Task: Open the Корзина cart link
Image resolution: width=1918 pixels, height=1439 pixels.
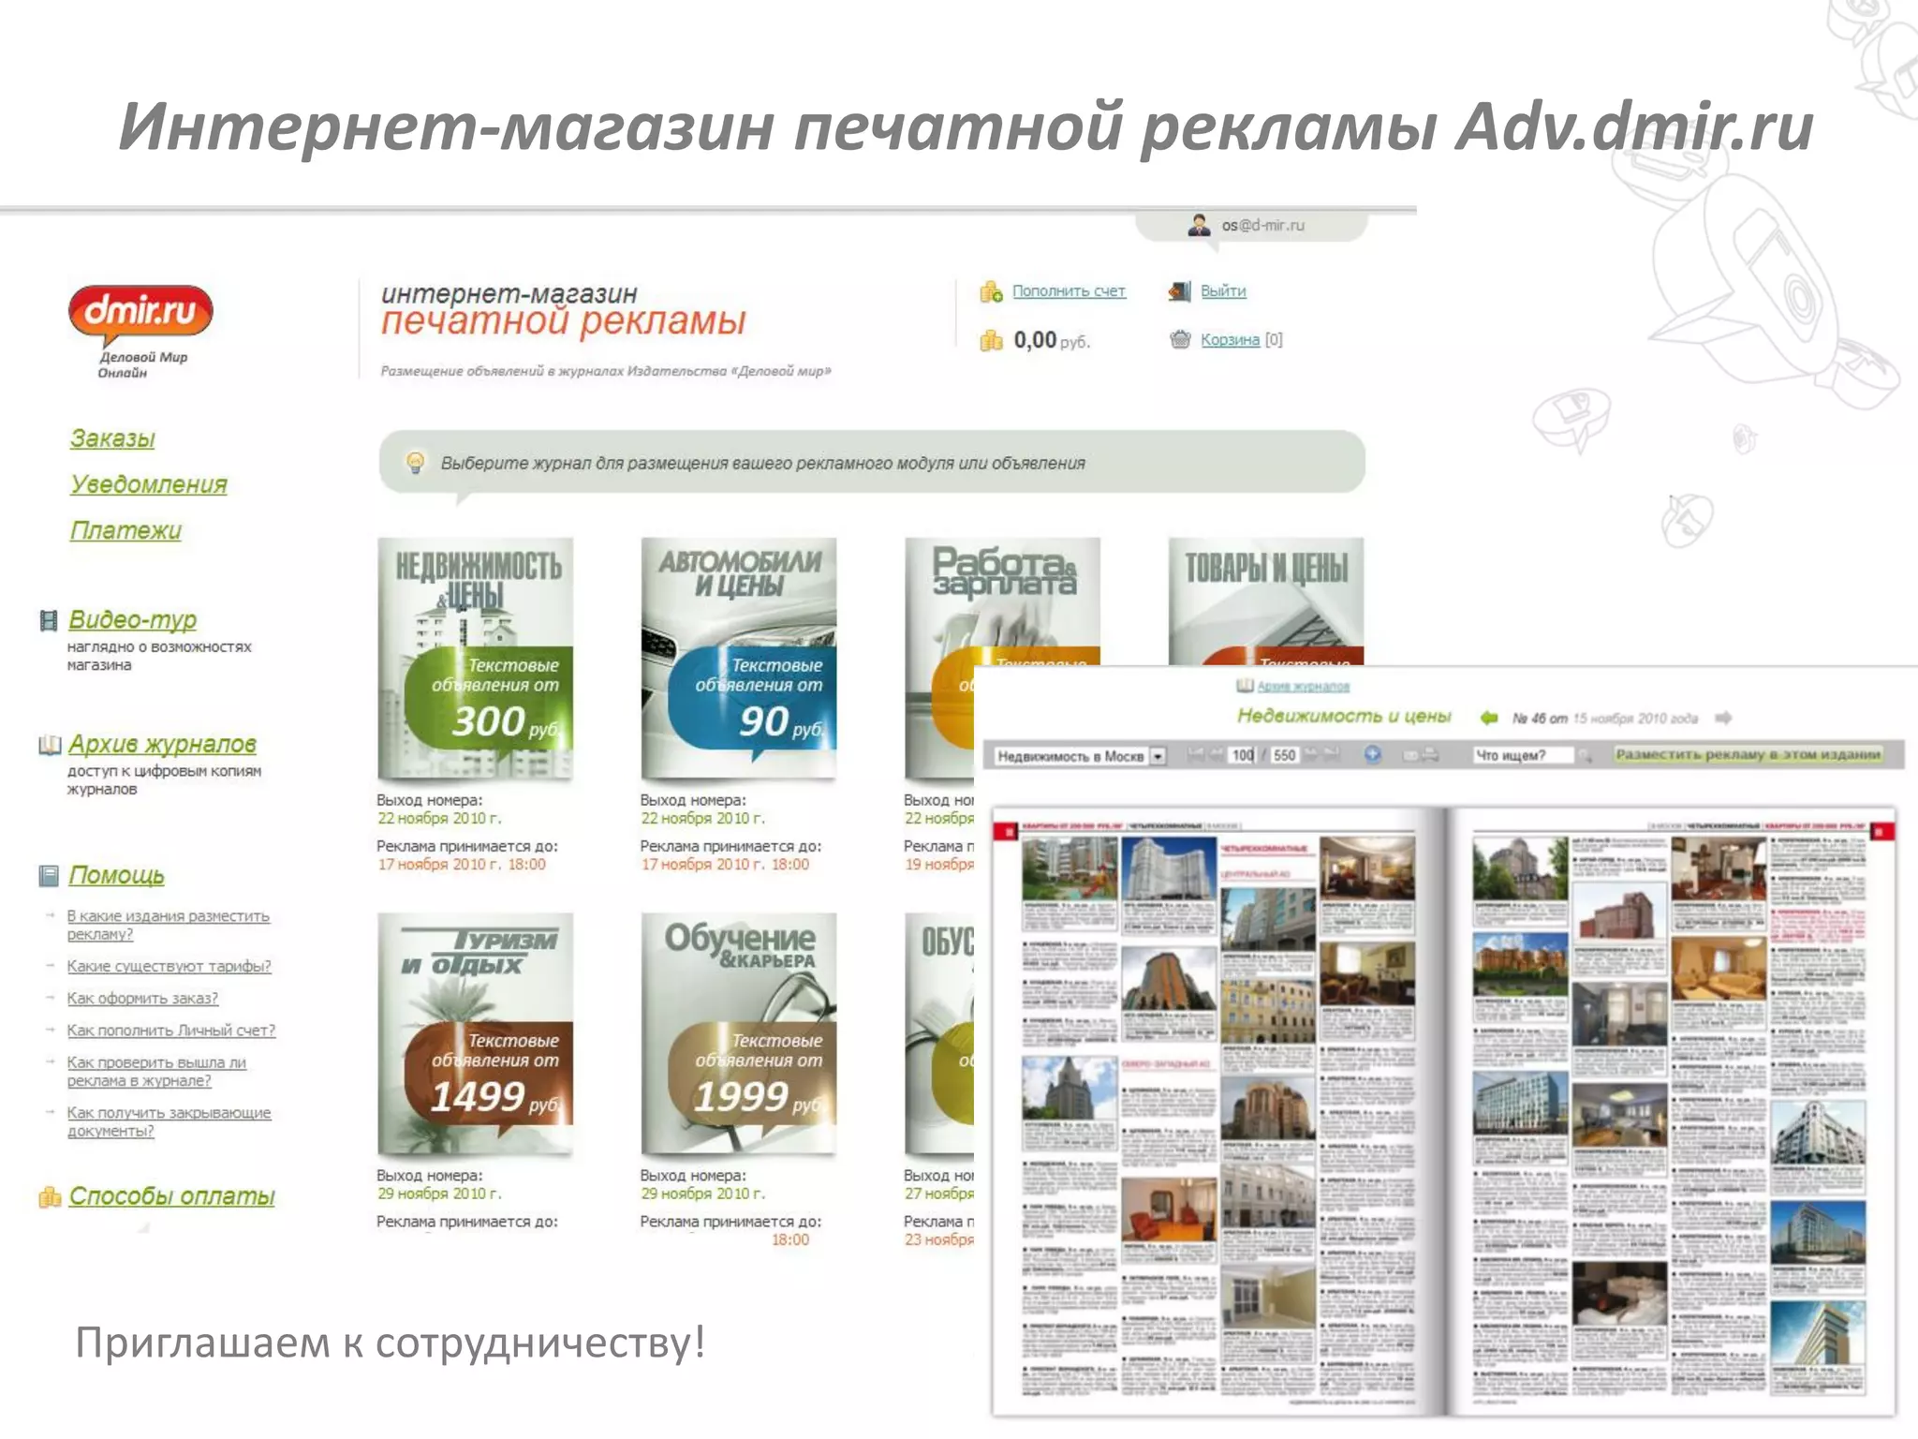Action: (1230, 339)
